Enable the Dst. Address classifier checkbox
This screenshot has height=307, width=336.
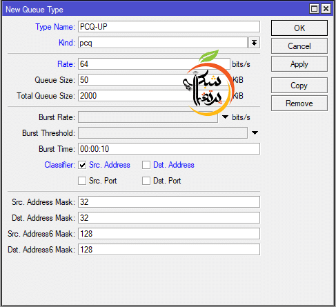click(146, 165)
